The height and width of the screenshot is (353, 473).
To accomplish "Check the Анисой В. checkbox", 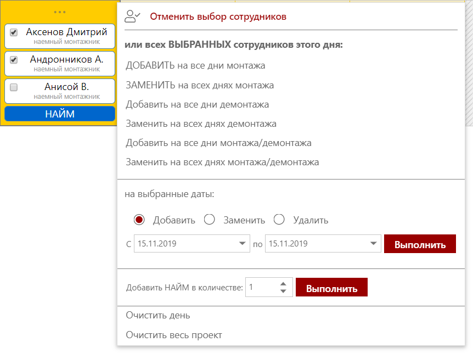I will point(14,87).
